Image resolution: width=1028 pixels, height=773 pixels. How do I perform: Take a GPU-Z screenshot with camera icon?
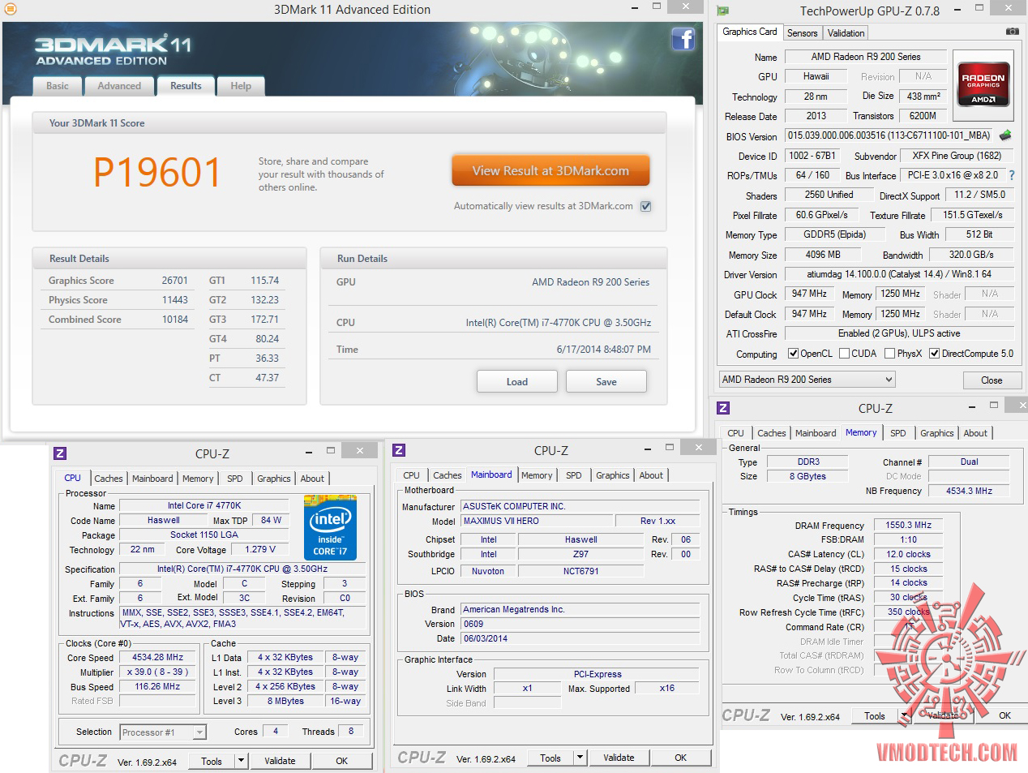click(1013, 32)
